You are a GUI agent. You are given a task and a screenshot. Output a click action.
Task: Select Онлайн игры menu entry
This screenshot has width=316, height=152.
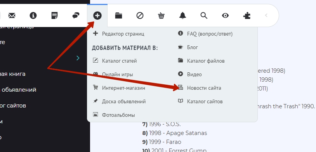[118, 75]
